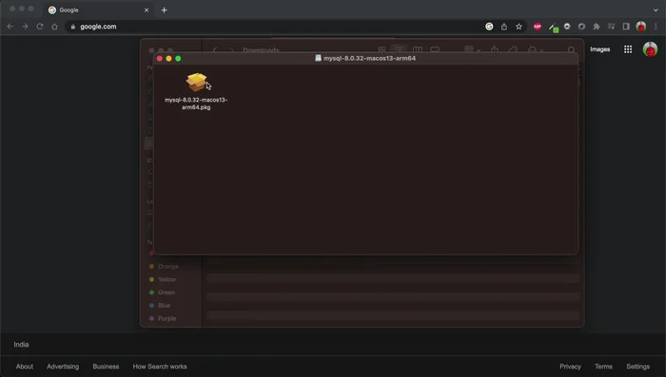Open the Google apps grid

[628, 49]
